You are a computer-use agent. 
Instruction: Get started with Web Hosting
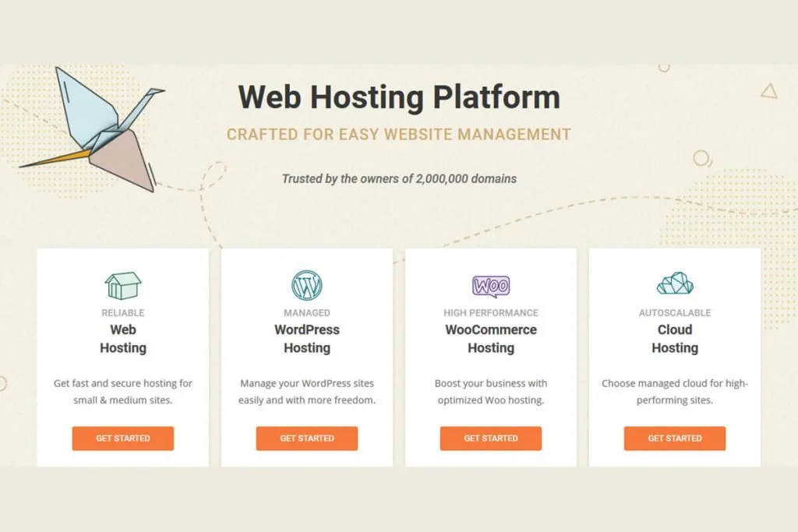click(122, 439)
